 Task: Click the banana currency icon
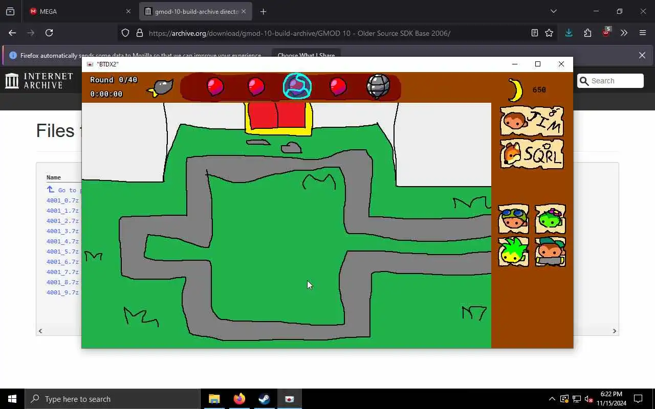click(516, 90)
